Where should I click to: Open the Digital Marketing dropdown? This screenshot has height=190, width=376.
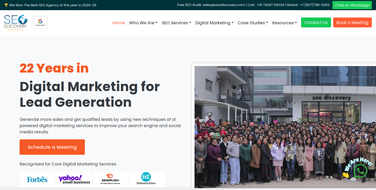point(214,23)
